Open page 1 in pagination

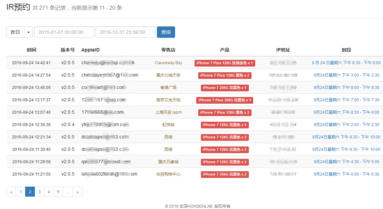[21, 192]
